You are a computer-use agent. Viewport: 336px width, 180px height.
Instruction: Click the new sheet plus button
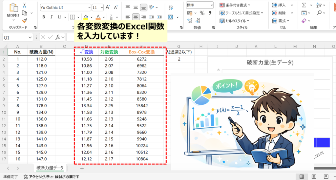click(82, 168)
